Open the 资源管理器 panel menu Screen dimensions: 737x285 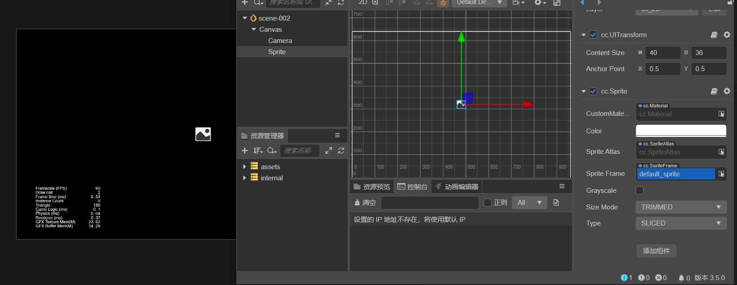pyautogui.click(x=337, y=135)
